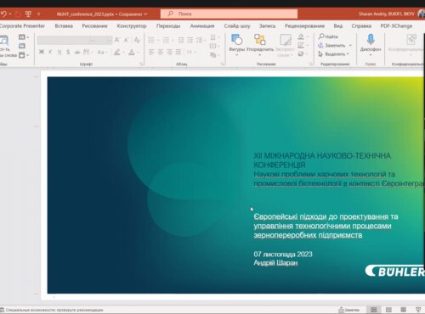
Task: Open font dialog launcher in Шрифт group
Action: [x=141, y=64]
